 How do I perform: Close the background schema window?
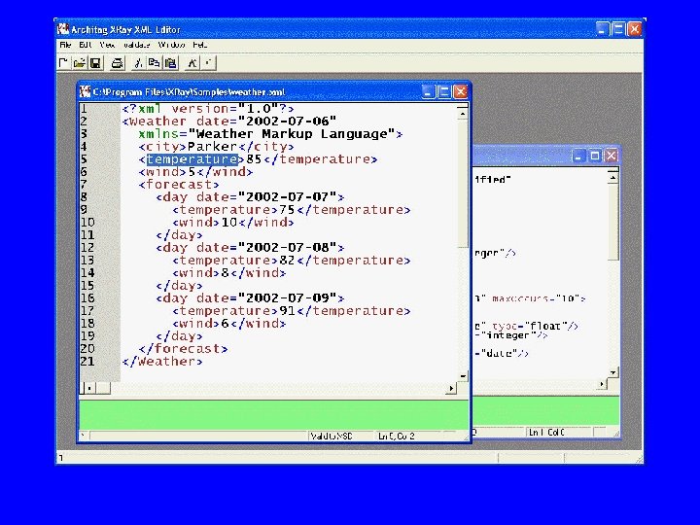(612, 156)
